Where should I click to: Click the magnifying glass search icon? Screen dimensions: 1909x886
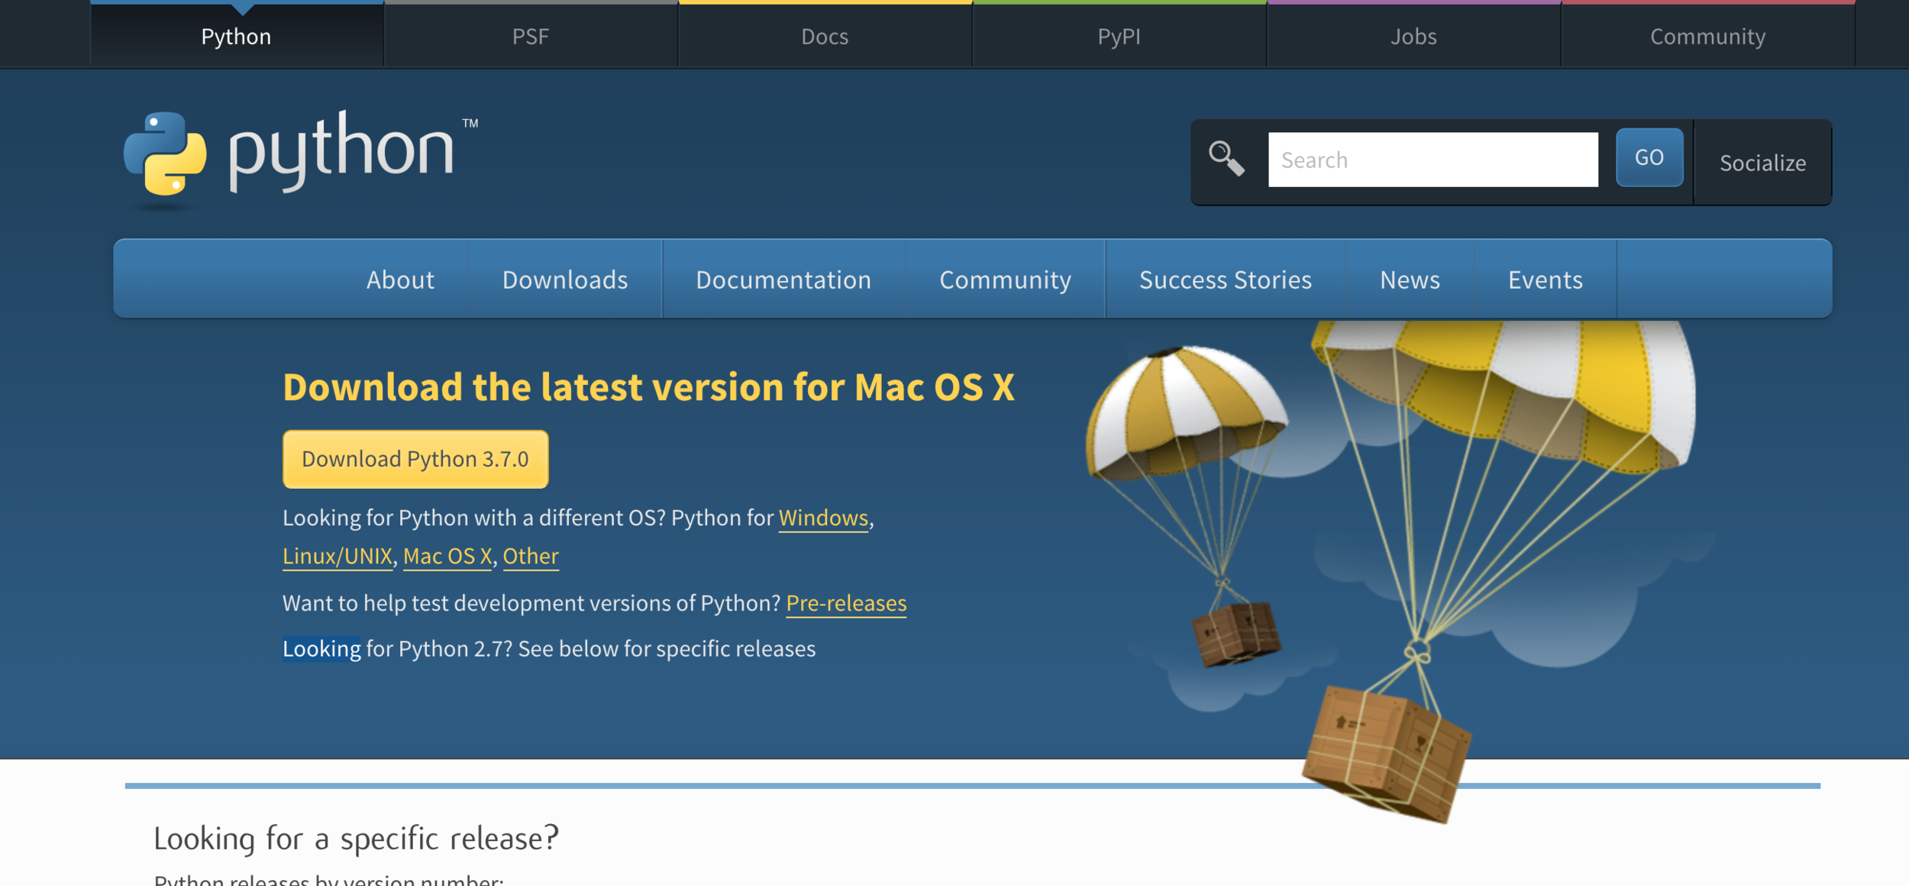(1226, 159)
